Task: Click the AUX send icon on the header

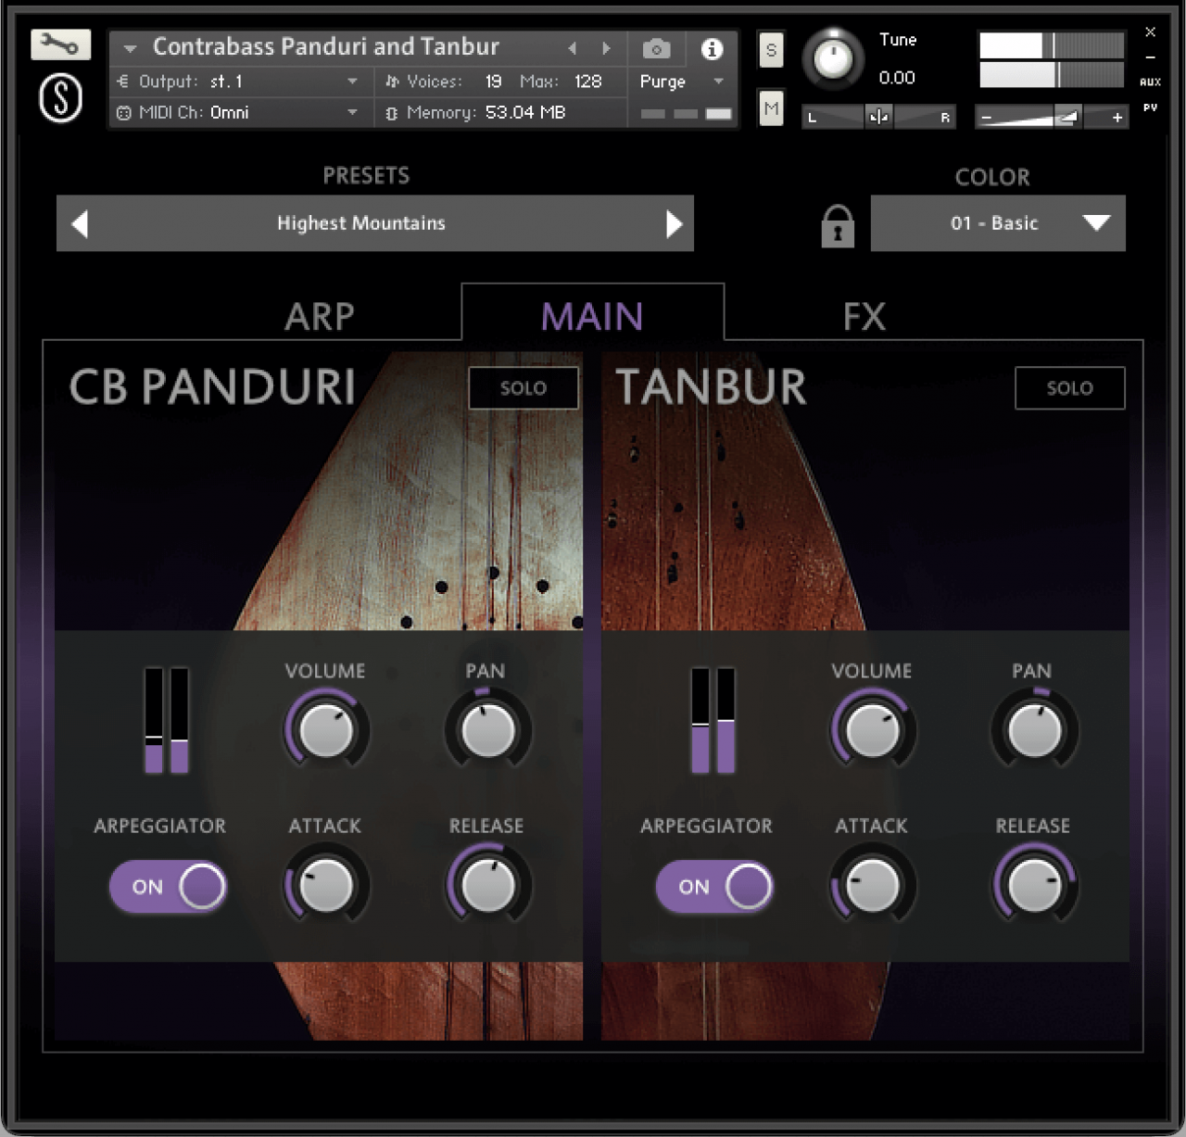Action: click(1151, 82)
